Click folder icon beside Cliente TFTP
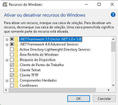 [x=16, y=75]
